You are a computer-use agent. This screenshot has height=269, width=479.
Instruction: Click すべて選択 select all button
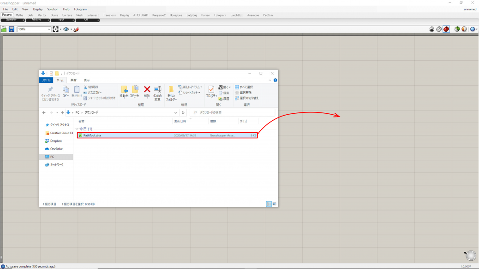tap(244, 87)
